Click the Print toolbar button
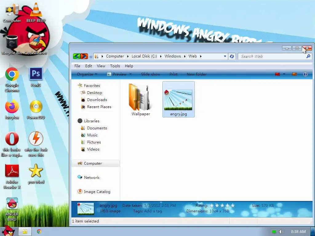Viewport: 315px width, 236px height. pos(173,74)
